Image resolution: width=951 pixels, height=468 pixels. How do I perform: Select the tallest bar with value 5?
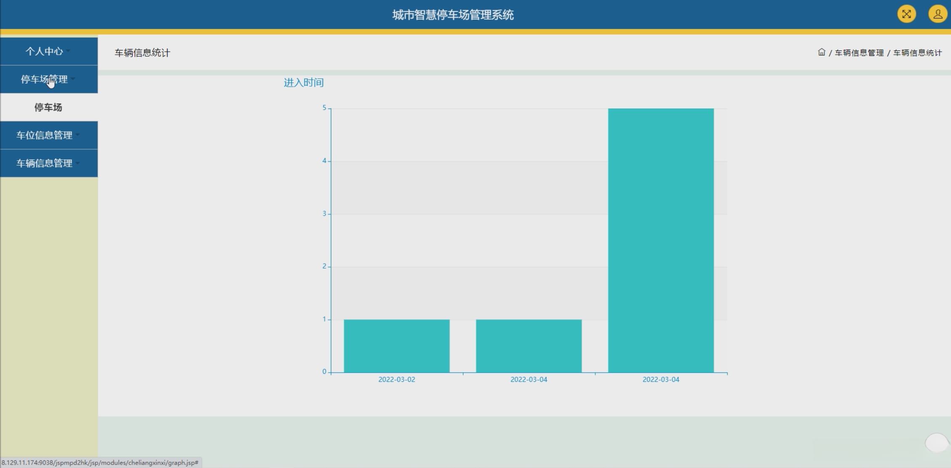[x=661, y=240]
